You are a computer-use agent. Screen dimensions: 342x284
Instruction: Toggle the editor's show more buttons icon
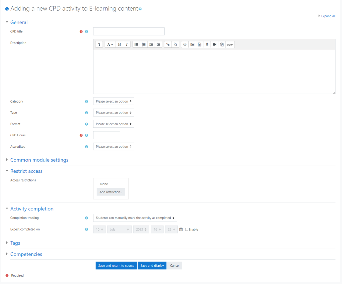click(x=99, y=44)
